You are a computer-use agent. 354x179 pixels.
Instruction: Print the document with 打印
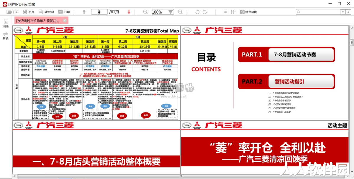pos(64,12)
